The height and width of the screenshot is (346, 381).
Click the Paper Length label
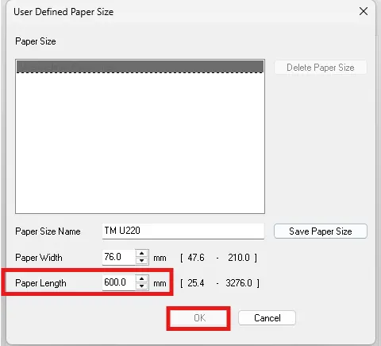tap(40, 283)
